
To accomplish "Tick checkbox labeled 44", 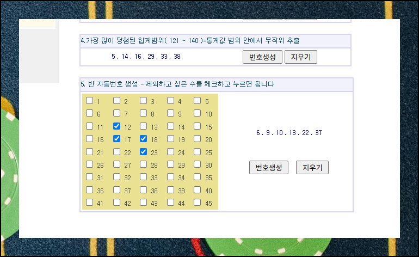I will 170,203.
